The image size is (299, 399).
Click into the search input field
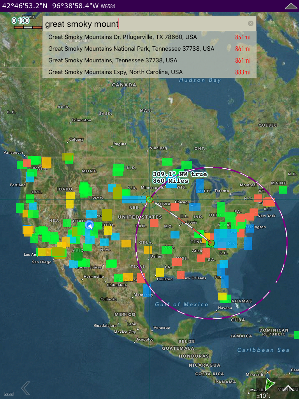tap(144, 24)
